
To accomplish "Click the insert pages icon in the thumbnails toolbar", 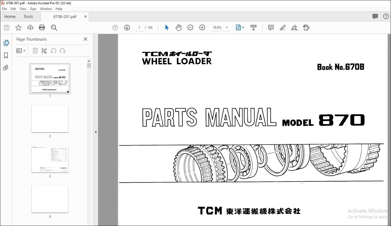I will coord(44,51).
